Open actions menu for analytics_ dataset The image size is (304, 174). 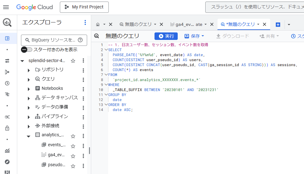tap(83, 136)
